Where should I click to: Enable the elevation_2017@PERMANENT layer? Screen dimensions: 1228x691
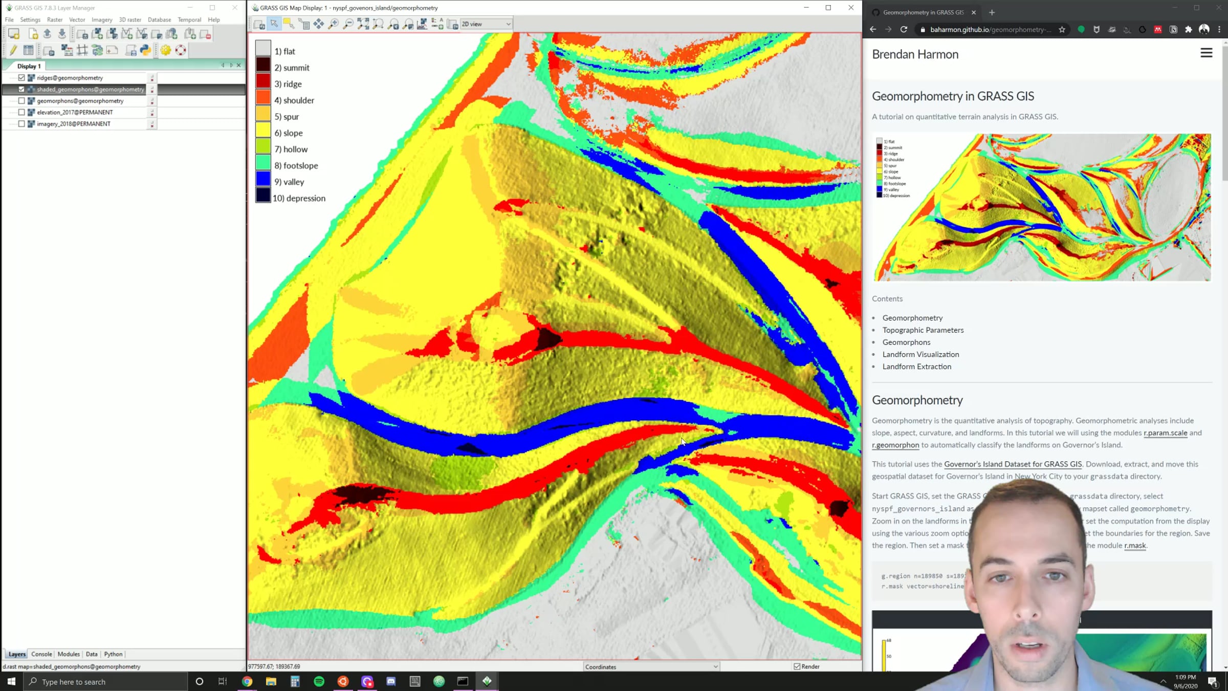(21, 112)
